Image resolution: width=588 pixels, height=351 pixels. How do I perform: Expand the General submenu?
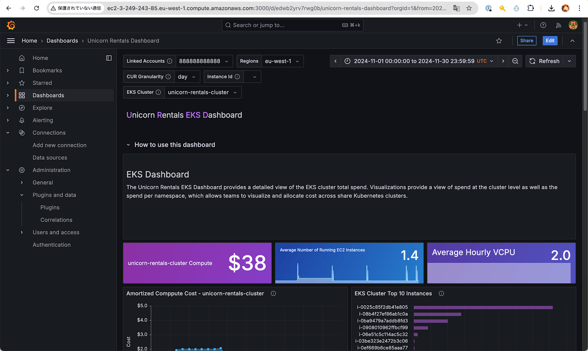point(22,183)
